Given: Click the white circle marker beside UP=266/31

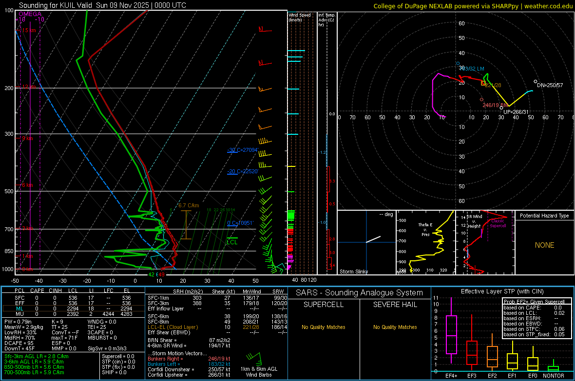Looking at the screenshot, I should click(x=501, y=108).
